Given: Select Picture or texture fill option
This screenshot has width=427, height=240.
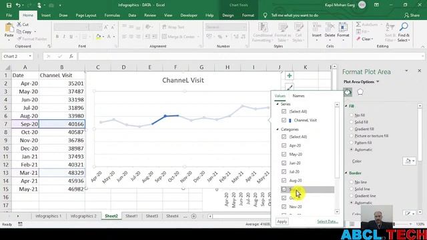Looking at the screenshot, I should coord(352,136).
